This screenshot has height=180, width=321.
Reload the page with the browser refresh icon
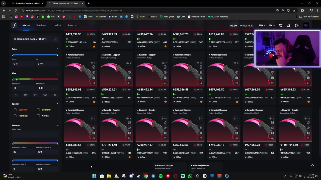[x=16, y=10]
